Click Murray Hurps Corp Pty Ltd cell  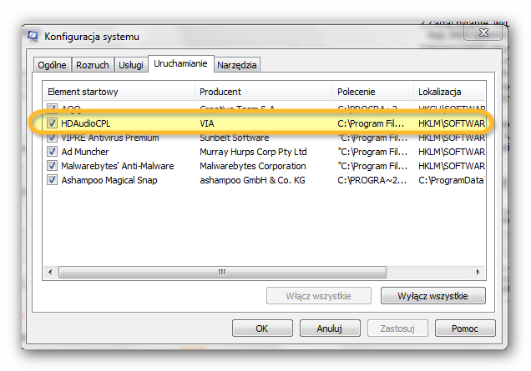(x=253, y=152)
